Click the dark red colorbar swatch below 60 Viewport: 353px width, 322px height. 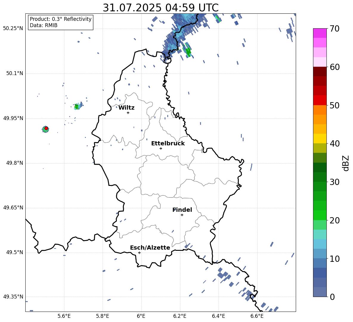coord(320,71)
